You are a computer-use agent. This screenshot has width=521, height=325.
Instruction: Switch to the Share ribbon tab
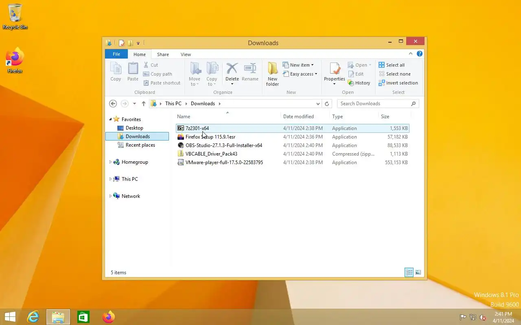click(163, 54)
